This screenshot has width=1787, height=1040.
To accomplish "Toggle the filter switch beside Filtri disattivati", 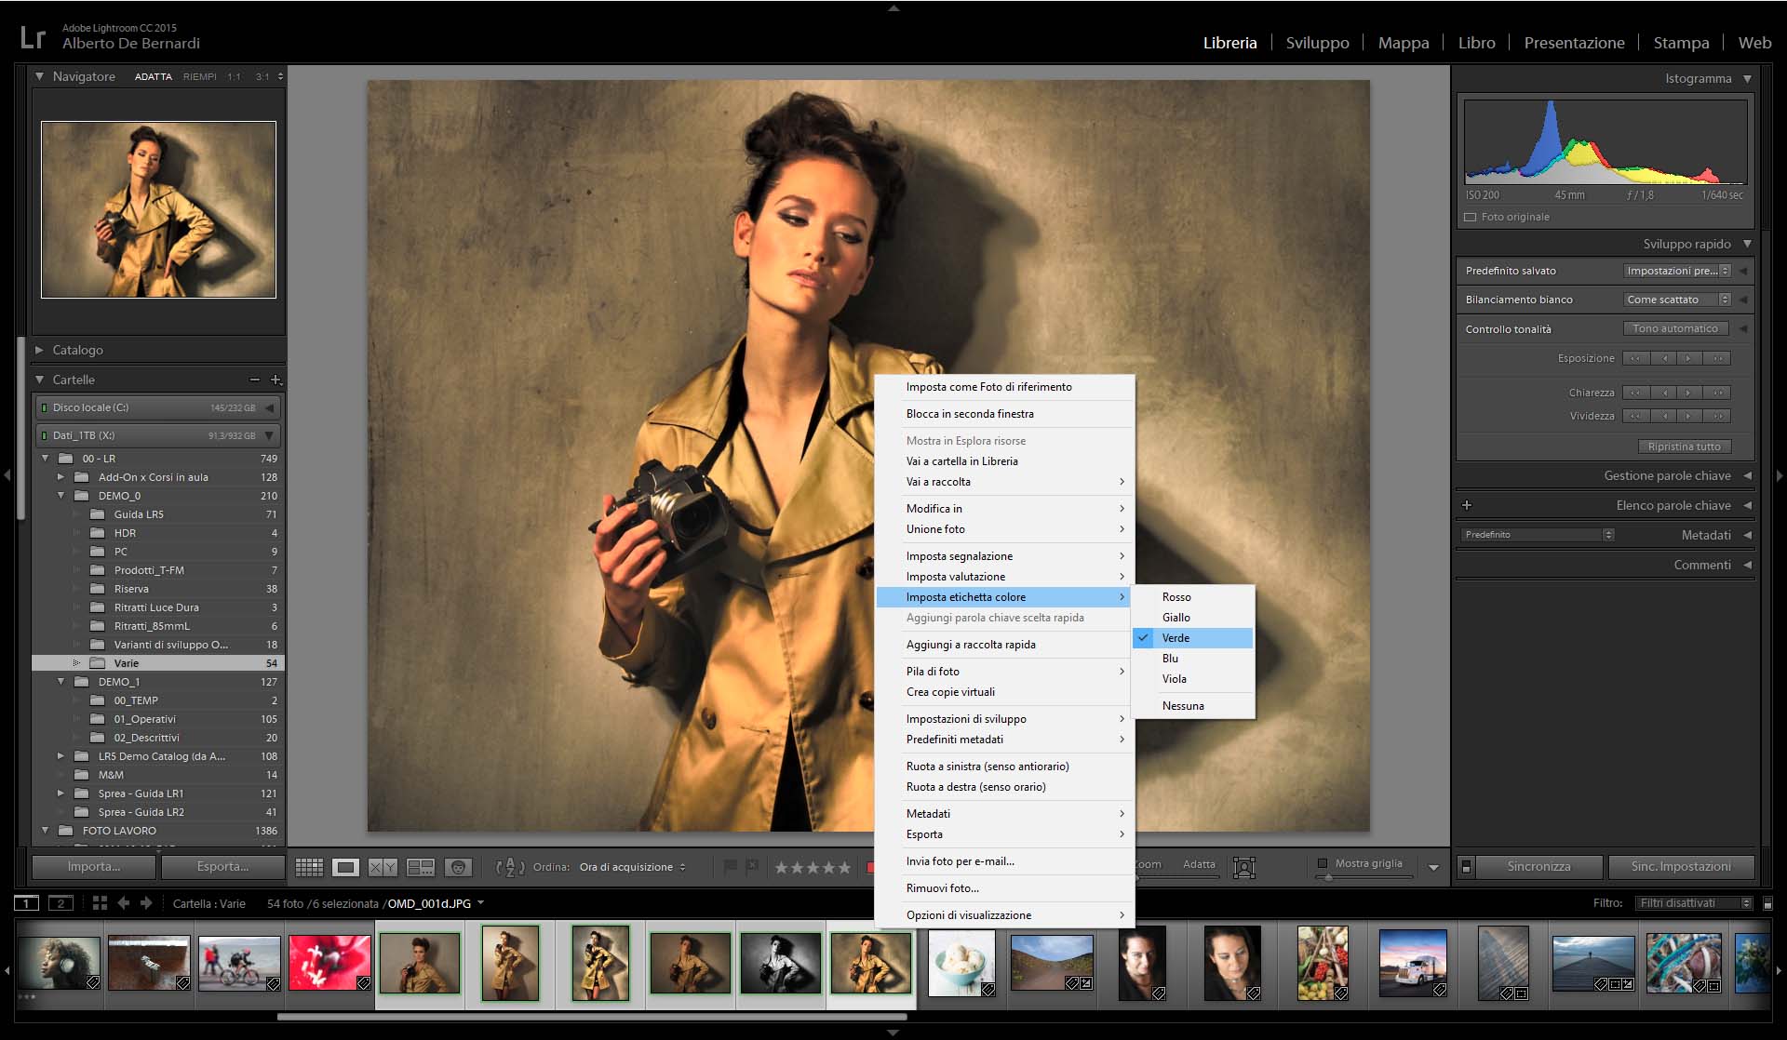I will point(1767,903).
